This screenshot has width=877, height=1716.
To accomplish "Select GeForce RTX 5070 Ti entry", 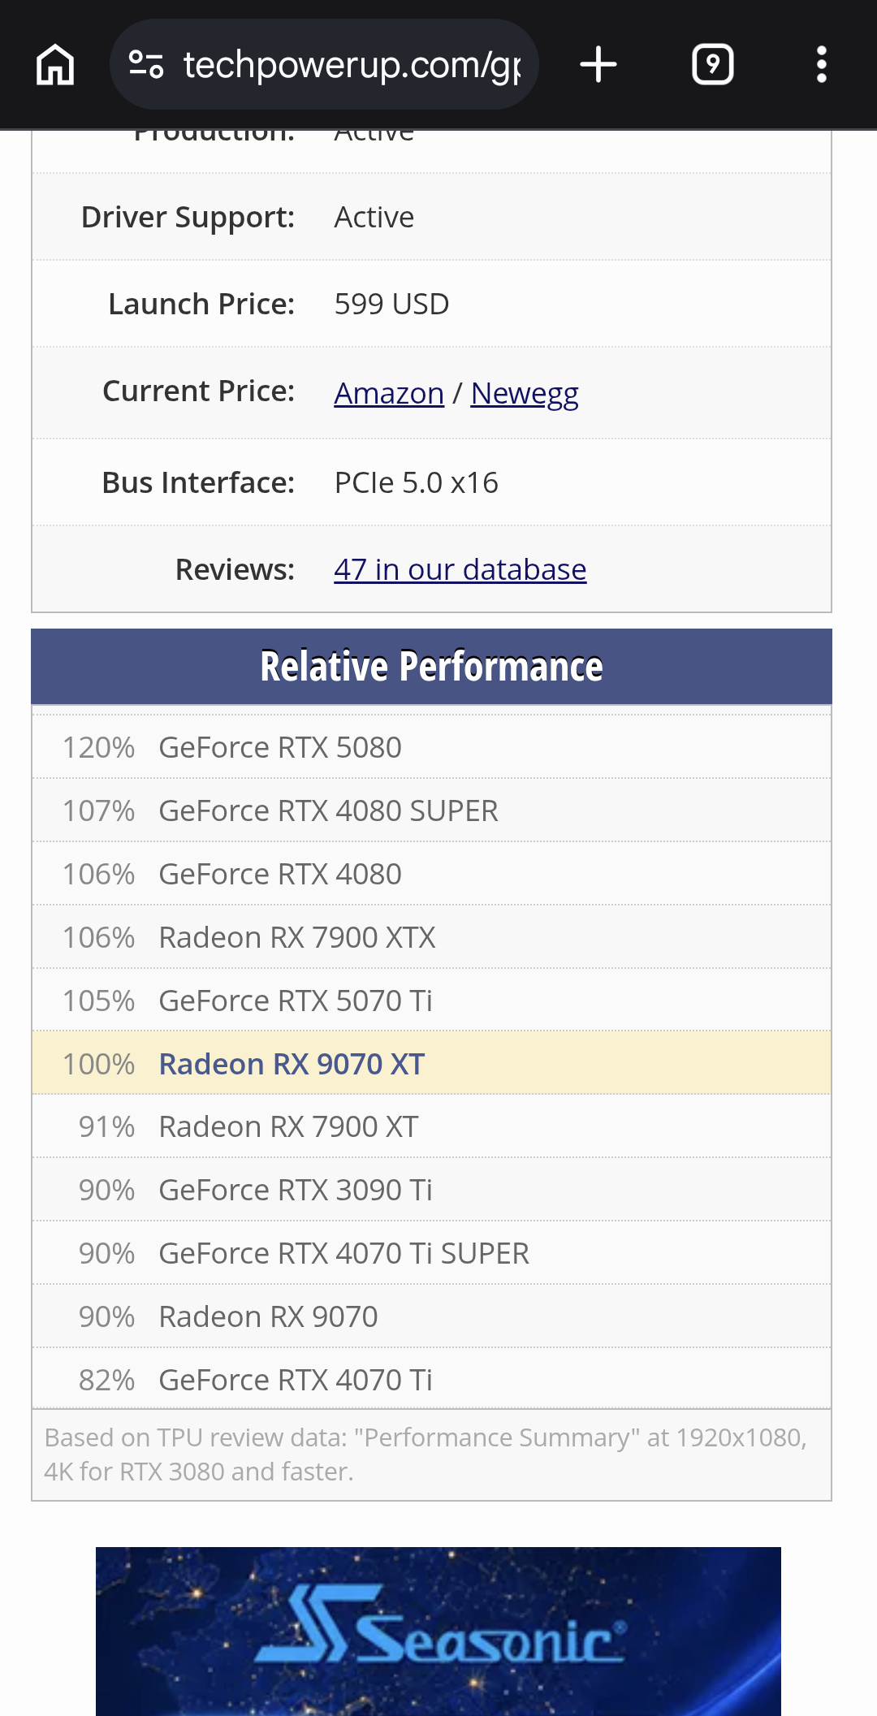I will [x=431, y=1001].
